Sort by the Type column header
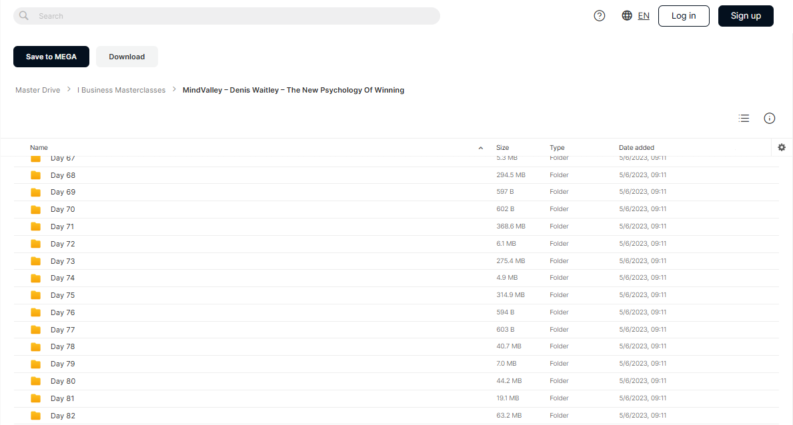 click(x=557, y=148)
